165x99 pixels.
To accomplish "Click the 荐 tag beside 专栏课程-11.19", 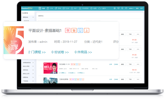I will point(72,64).
